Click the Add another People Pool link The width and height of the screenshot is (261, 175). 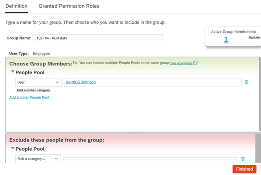coord(29,97)
